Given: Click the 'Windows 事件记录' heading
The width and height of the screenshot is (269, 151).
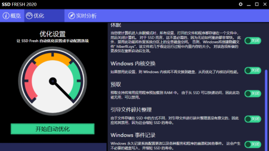Looking at the screenshot, I should [133, 135].
